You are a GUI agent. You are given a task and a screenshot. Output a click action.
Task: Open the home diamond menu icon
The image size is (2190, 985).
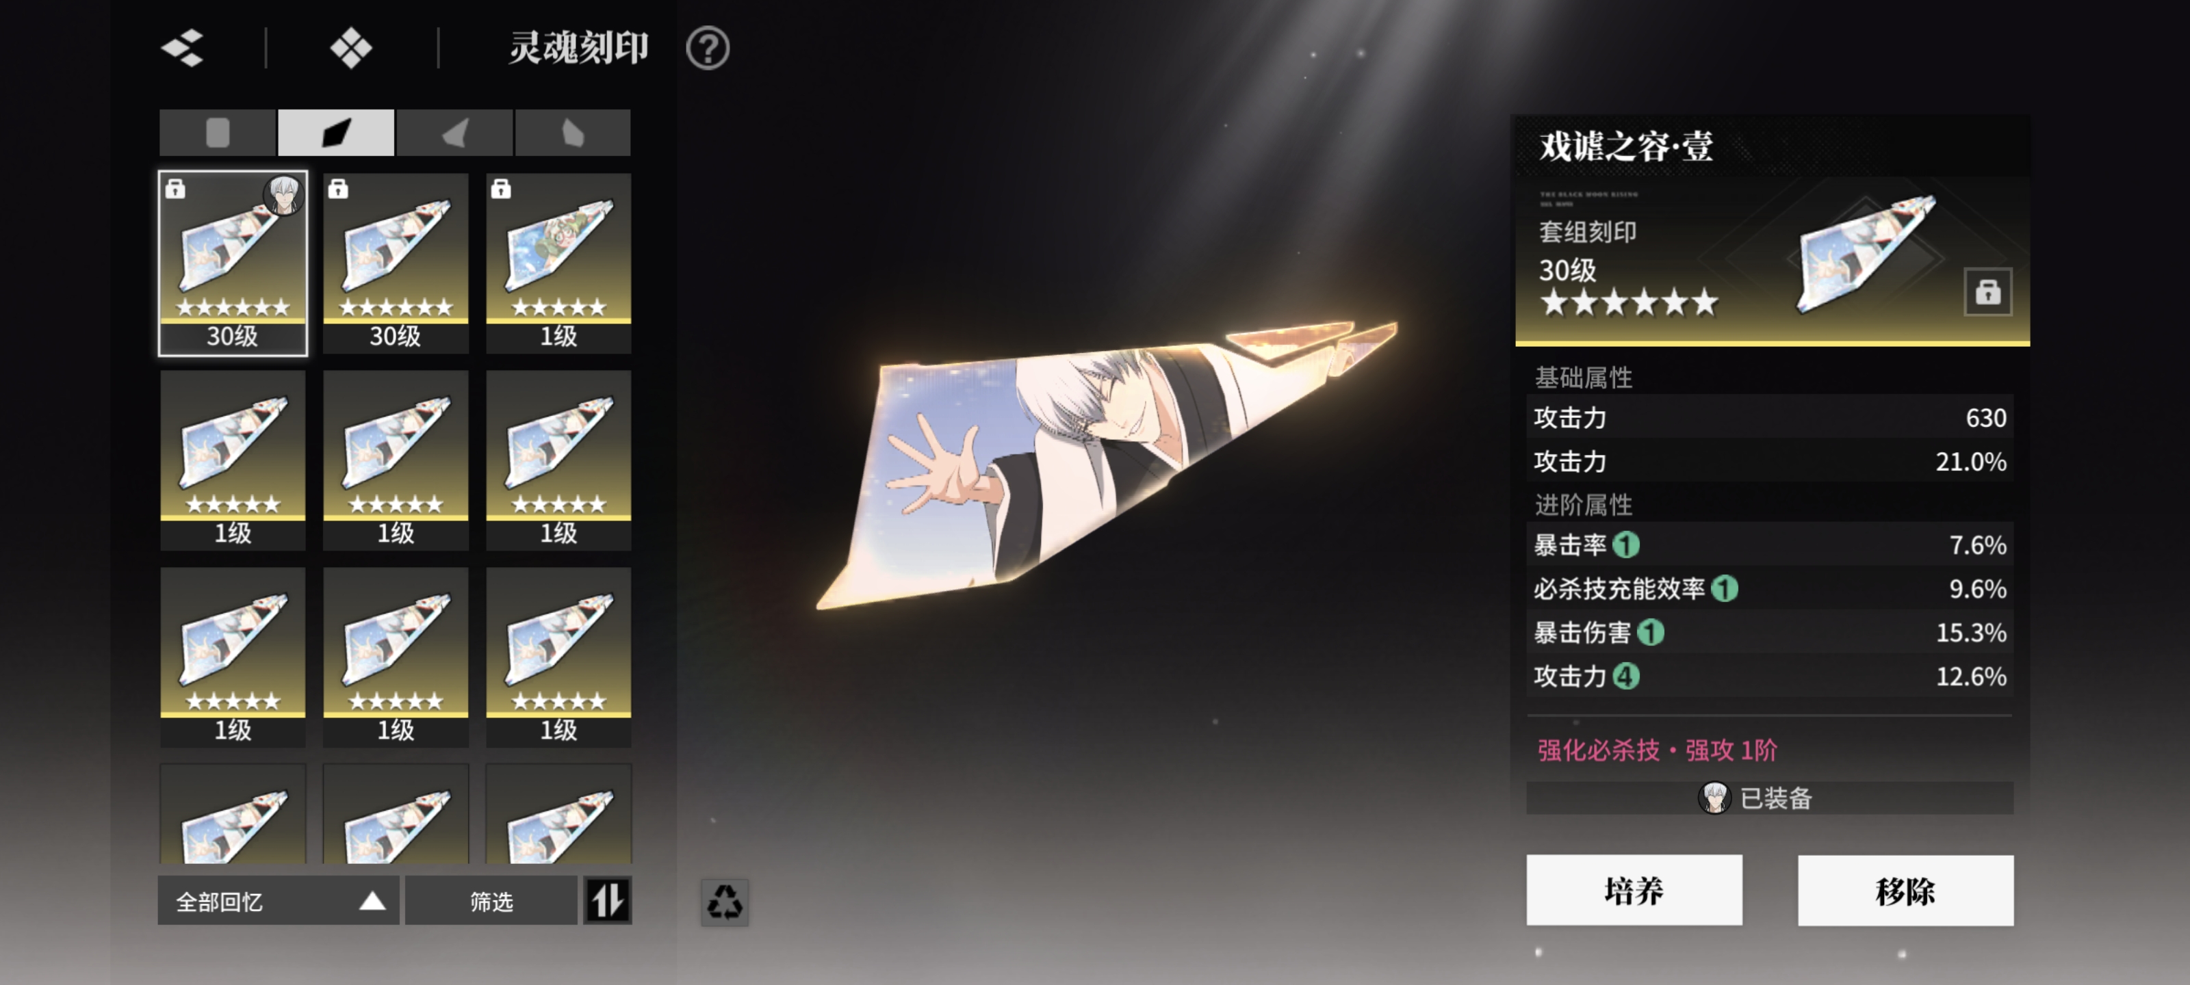tap(351, 48)
